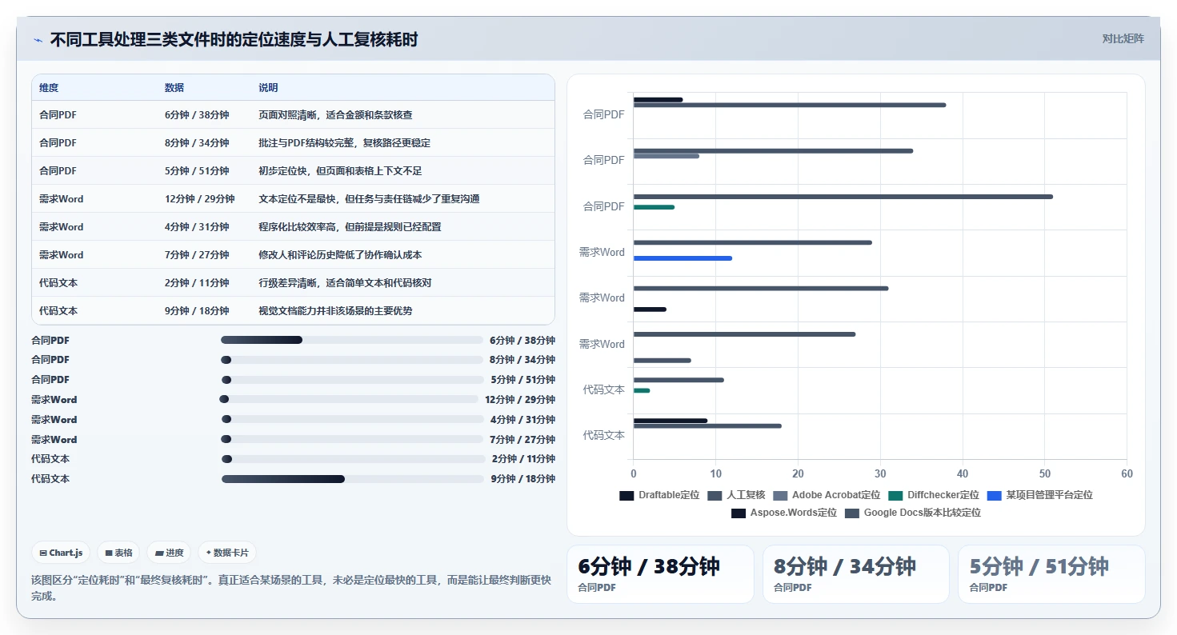Click the longest chart bar reaching 51
Viewport: 1177px width, 635px height.
[x=843, y=197]
